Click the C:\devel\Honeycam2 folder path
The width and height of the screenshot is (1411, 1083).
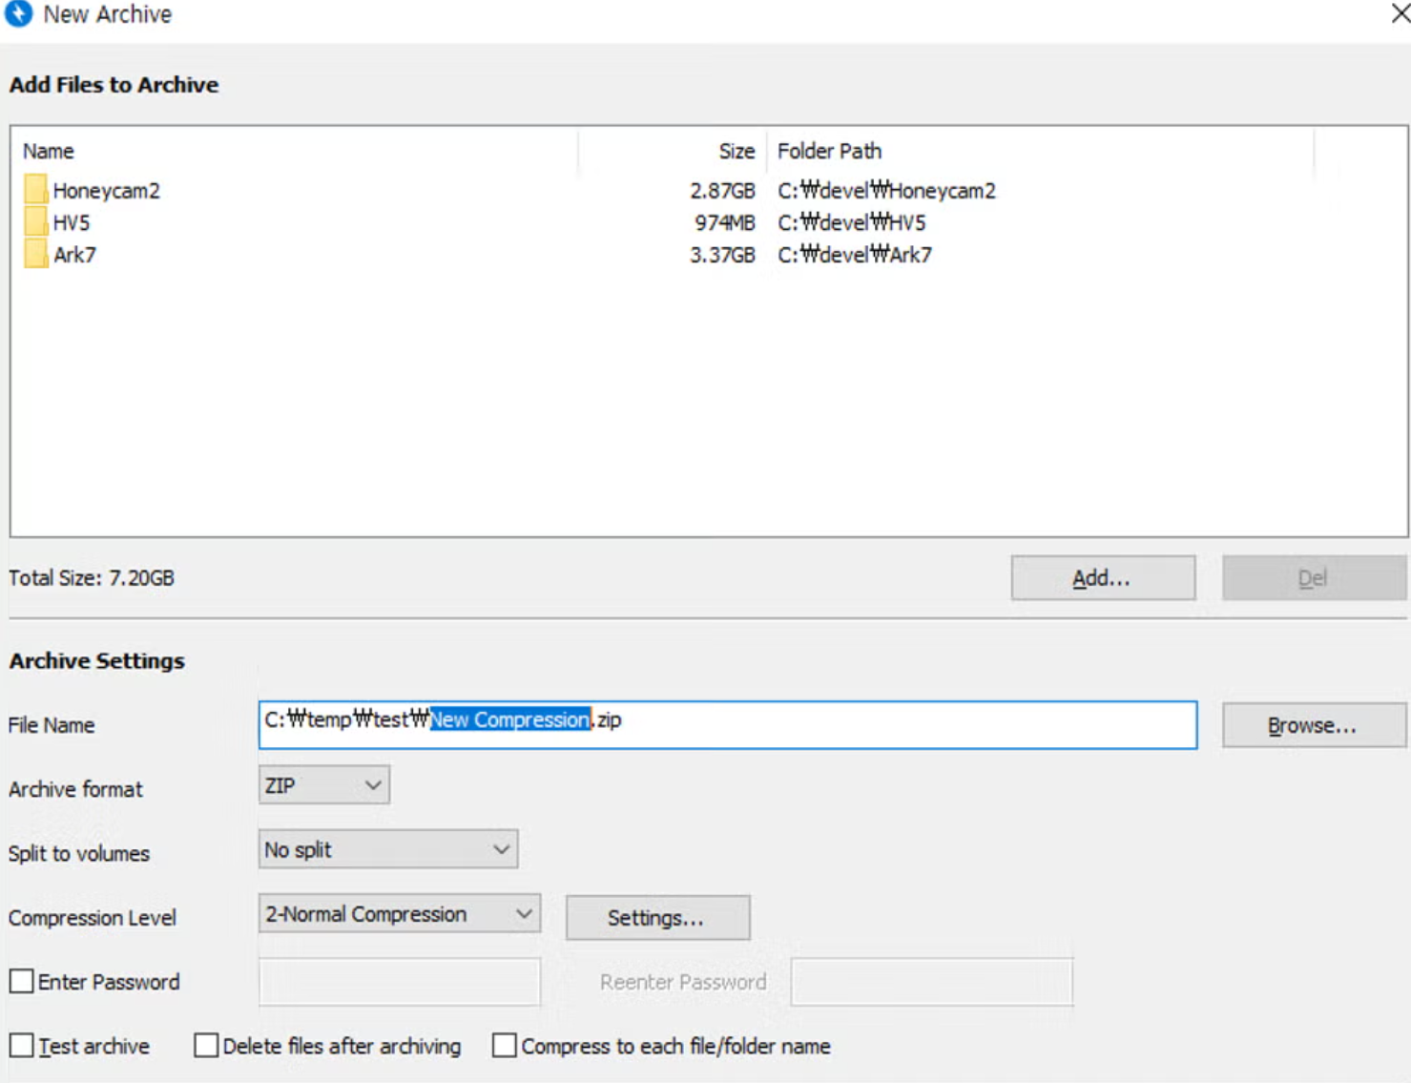886,190
